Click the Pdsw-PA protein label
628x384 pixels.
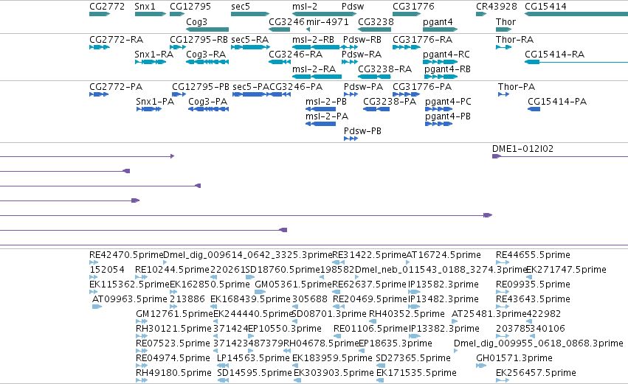tap(363, 87)
